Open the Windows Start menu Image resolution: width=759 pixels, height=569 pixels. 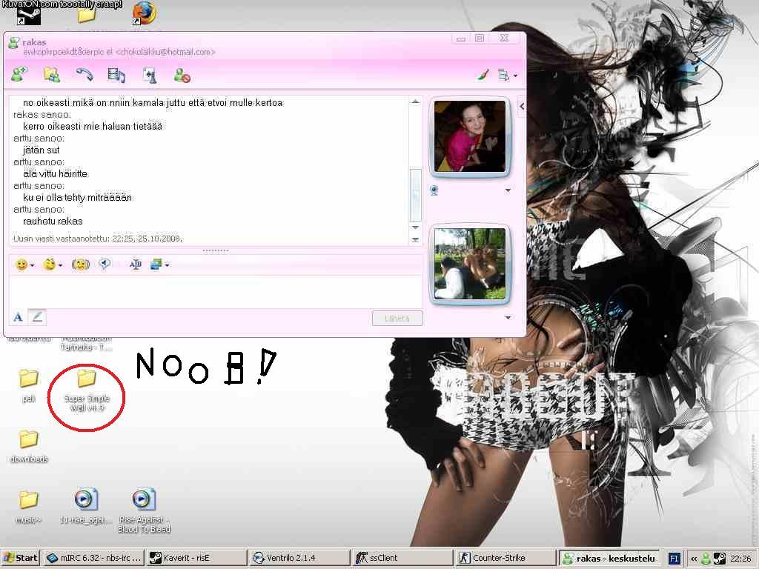pos(20,558)
